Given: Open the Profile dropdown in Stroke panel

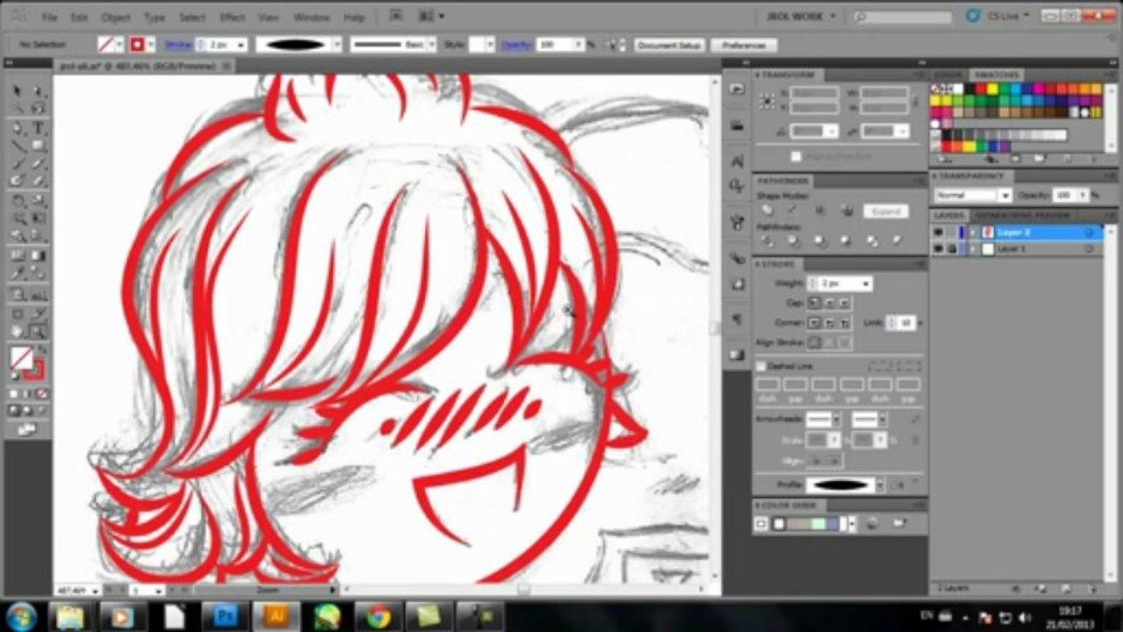Looking at the screenshot, I should point(880,485).
